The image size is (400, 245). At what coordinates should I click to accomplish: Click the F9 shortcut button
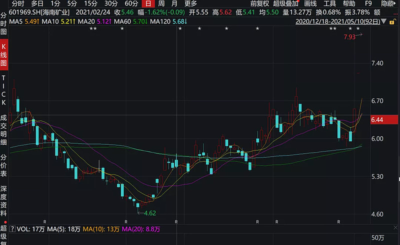[x=368, y=3]
